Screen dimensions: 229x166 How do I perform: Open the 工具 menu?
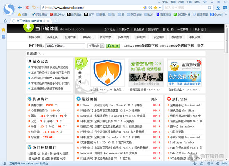(x=189, y=2)
